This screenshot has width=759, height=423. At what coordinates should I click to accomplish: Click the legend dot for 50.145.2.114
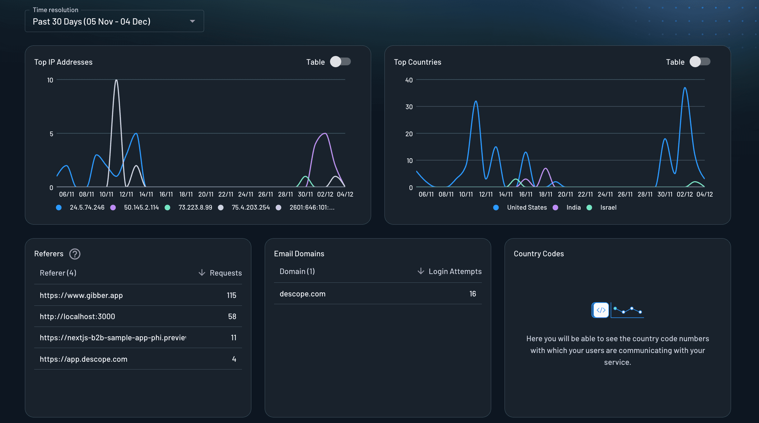coord(114,207)
